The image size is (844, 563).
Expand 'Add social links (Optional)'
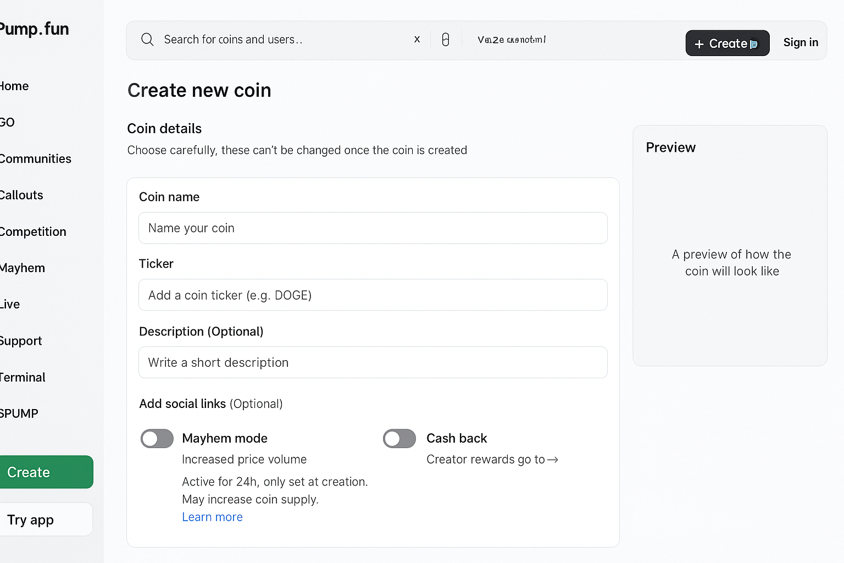coord(211,404)
